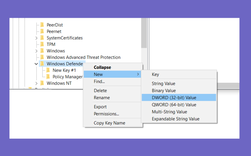251x156 pixels.
Task: Click the Policy Manager folder icon
Action: (x=48, y=77)
